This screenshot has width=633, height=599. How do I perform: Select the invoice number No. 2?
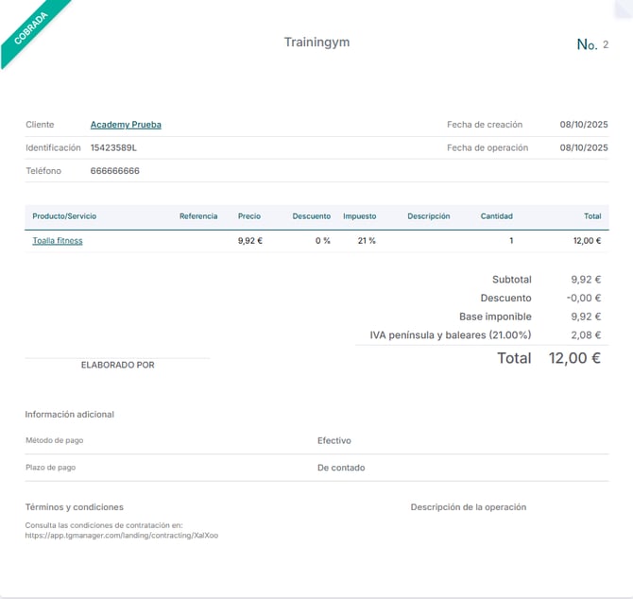tap(592, 44)
